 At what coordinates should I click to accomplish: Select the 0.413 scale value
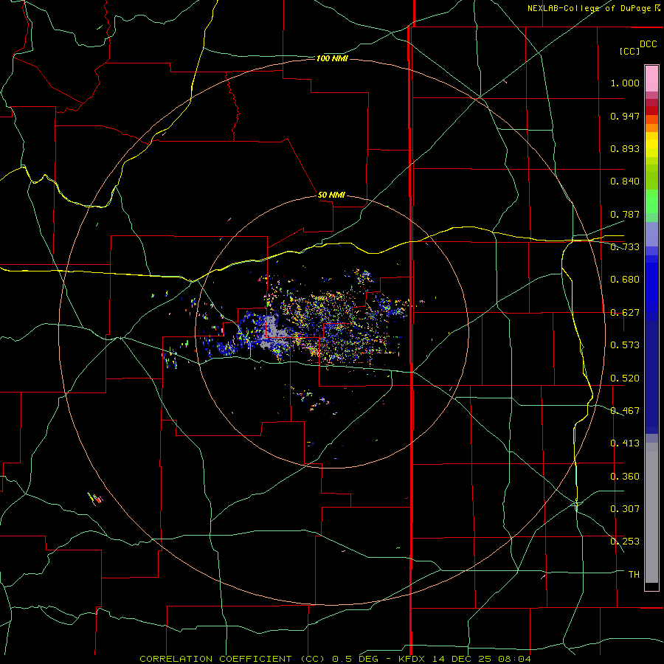coord(625,443)
